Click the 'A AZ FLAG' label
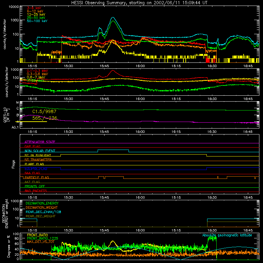The width and height of the screenshot is (263, 263). [32, 182]
